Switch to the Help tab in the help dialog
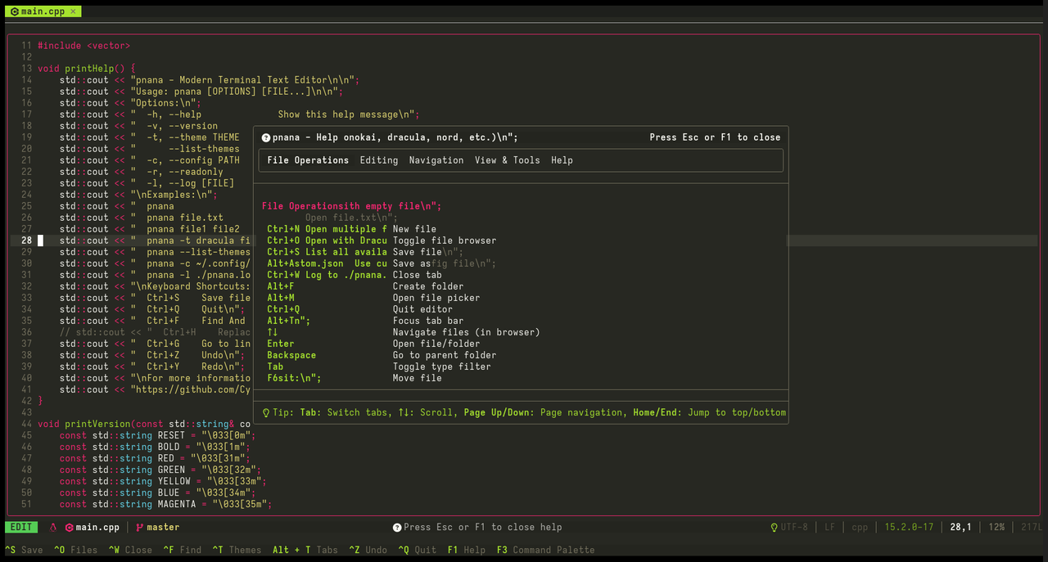The height and width of the screenshot is (562, 1048). tap(562, 160)
